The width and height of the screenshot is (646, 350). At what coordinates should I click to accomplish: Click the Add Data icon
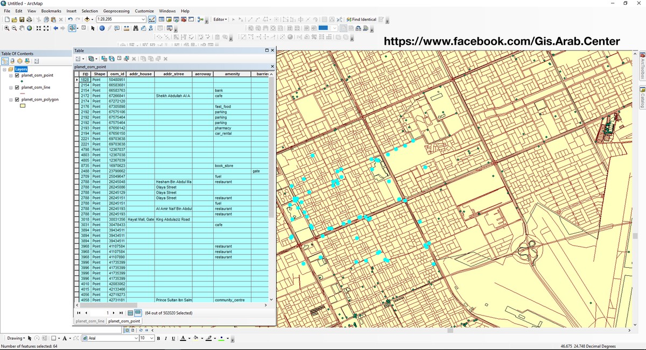pos(87,19)
